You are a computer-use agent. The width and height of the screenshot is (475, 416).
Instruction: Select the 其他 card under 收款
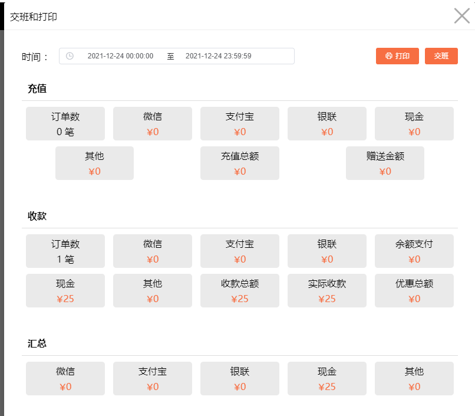point(153,290)
